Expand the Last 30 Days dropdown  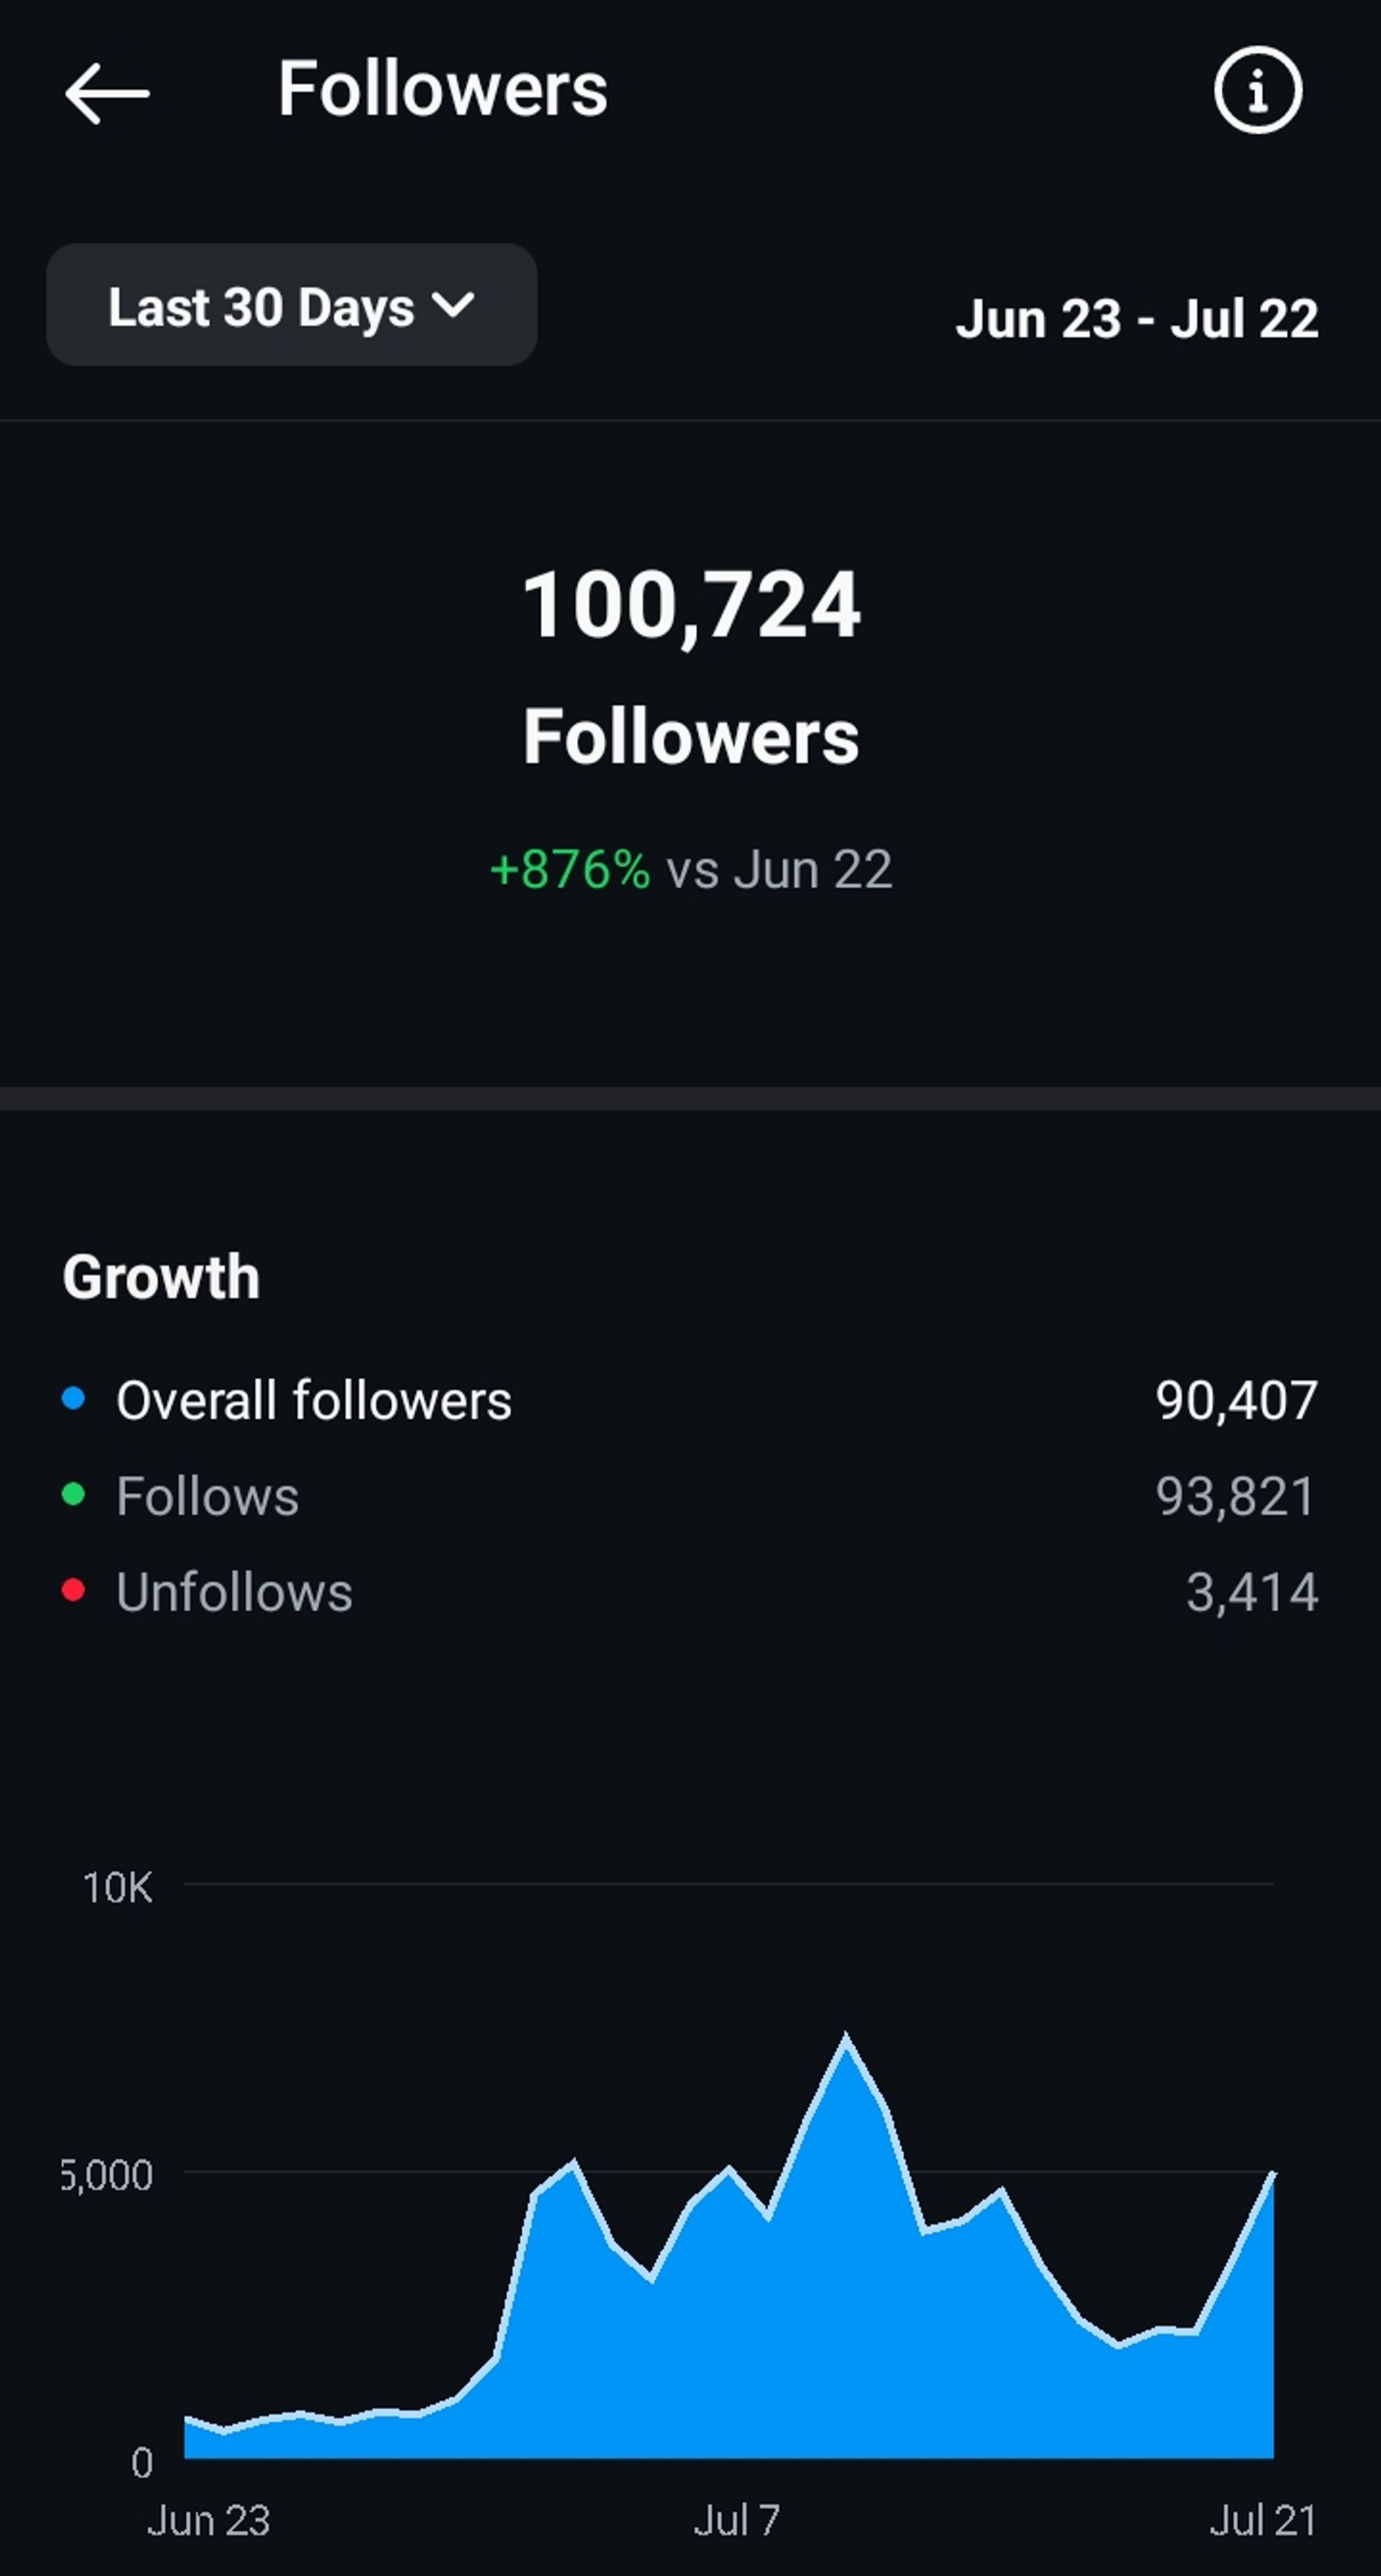coord(290,306)
